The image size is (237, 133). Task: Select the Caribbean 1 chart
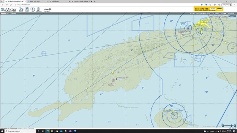tap(225, 16)
